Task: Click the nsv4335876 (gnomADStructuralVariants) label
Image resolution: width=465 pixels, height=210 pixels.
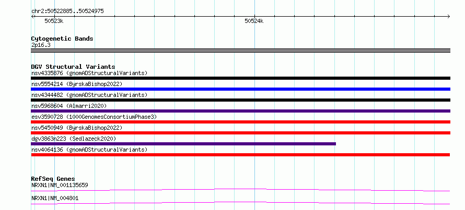Action: [89, 73]
